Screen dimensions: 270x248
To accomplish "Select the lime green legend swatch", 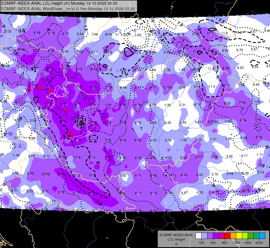I will tap(245, 236).
